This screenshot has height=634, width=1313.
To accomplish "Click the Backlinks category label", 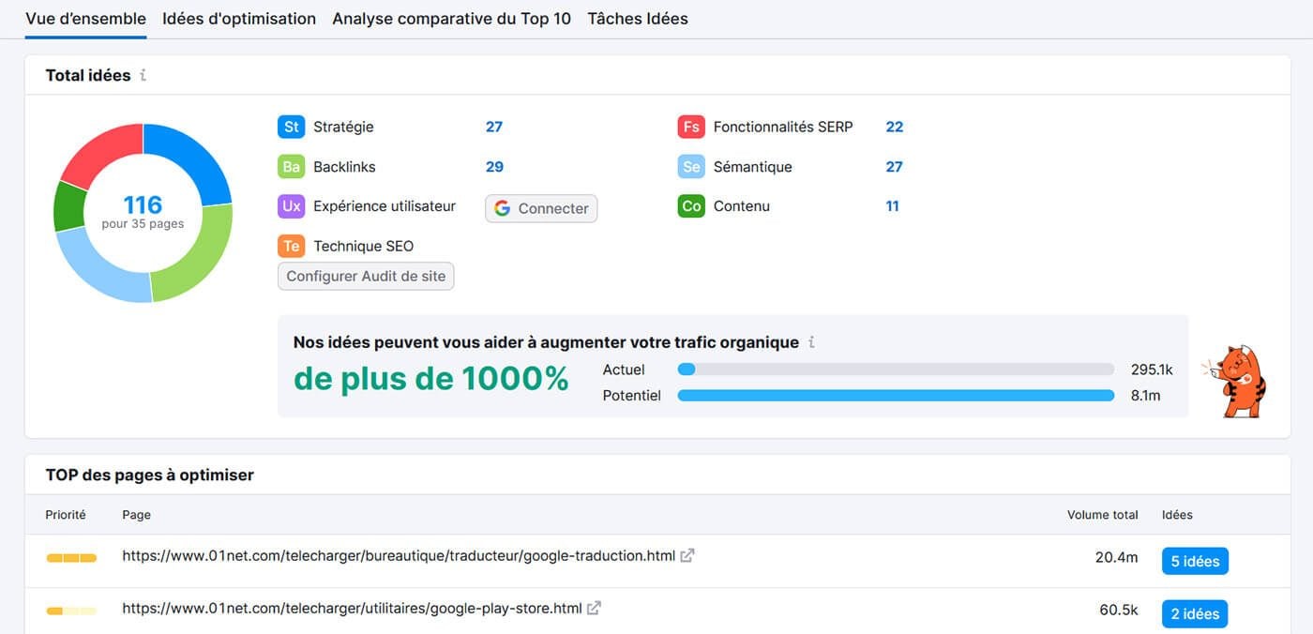I will pyautogui.click(x=344, y=167).
